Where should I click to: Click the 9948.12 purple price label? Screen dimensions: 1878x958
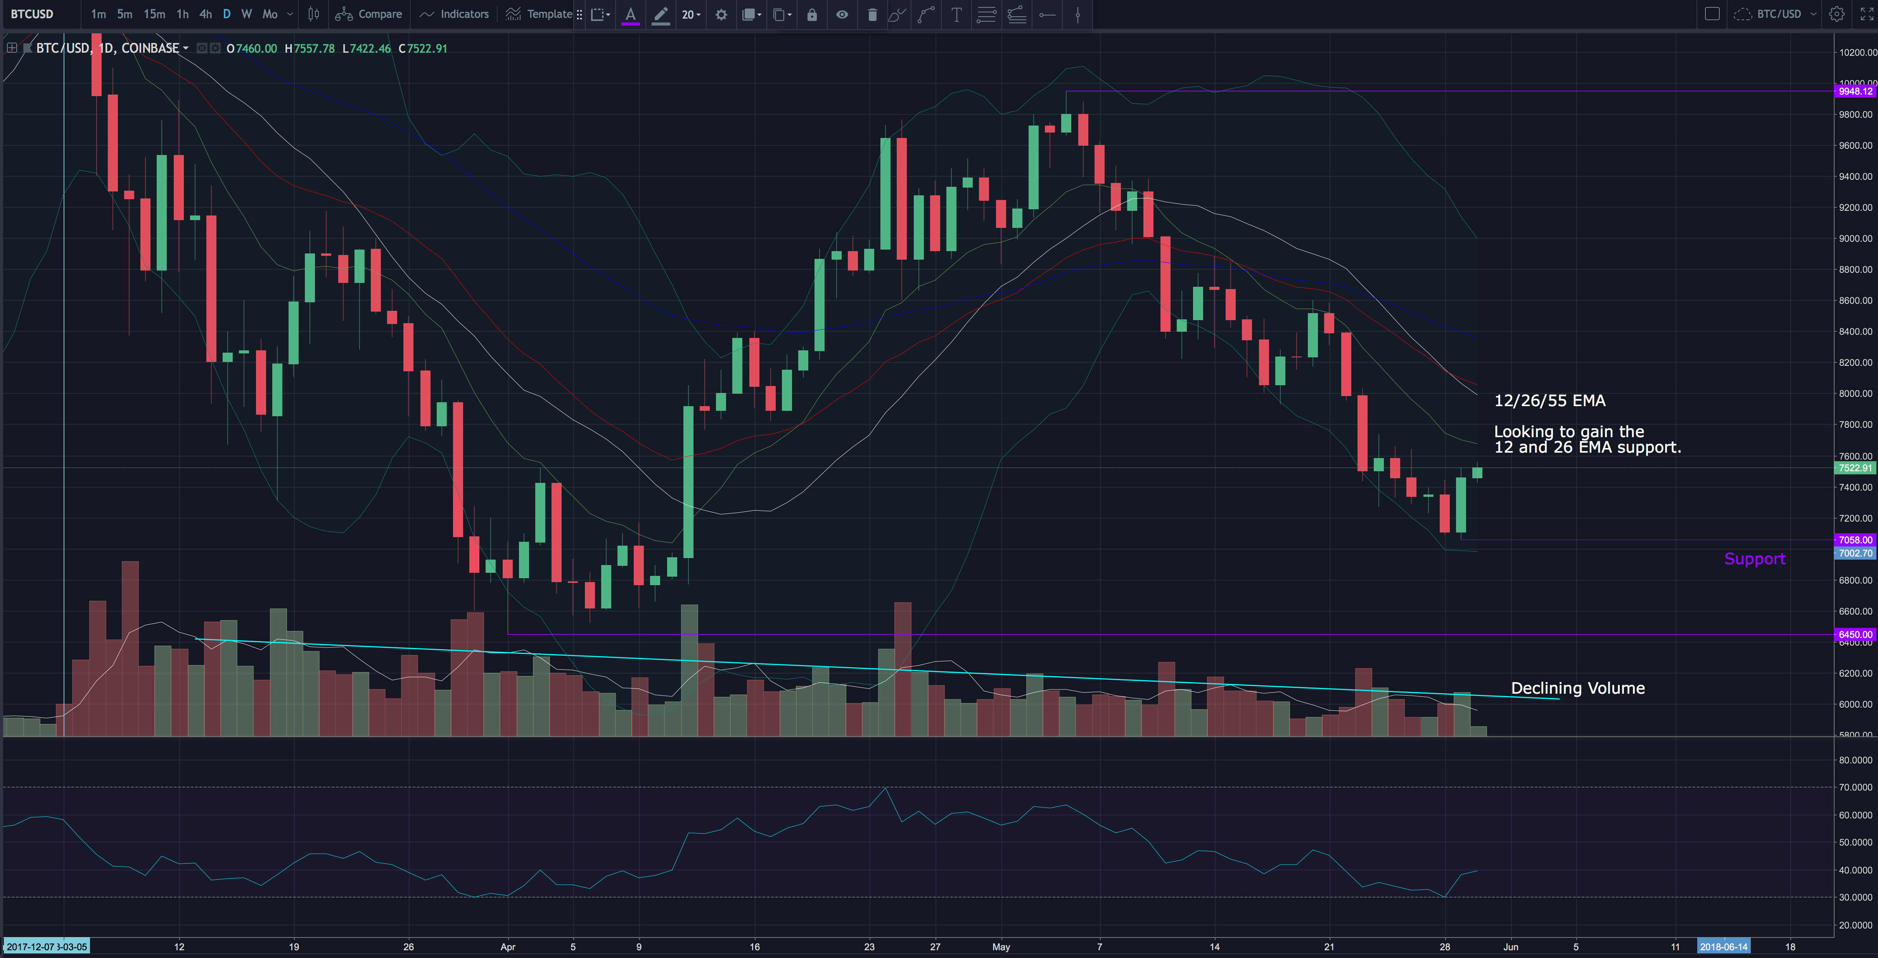(x=1856, y=91)
